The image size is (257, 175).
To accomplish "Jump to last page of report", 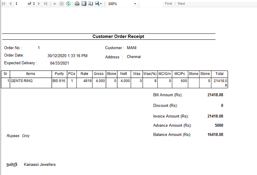I will (x=46, y=4).
